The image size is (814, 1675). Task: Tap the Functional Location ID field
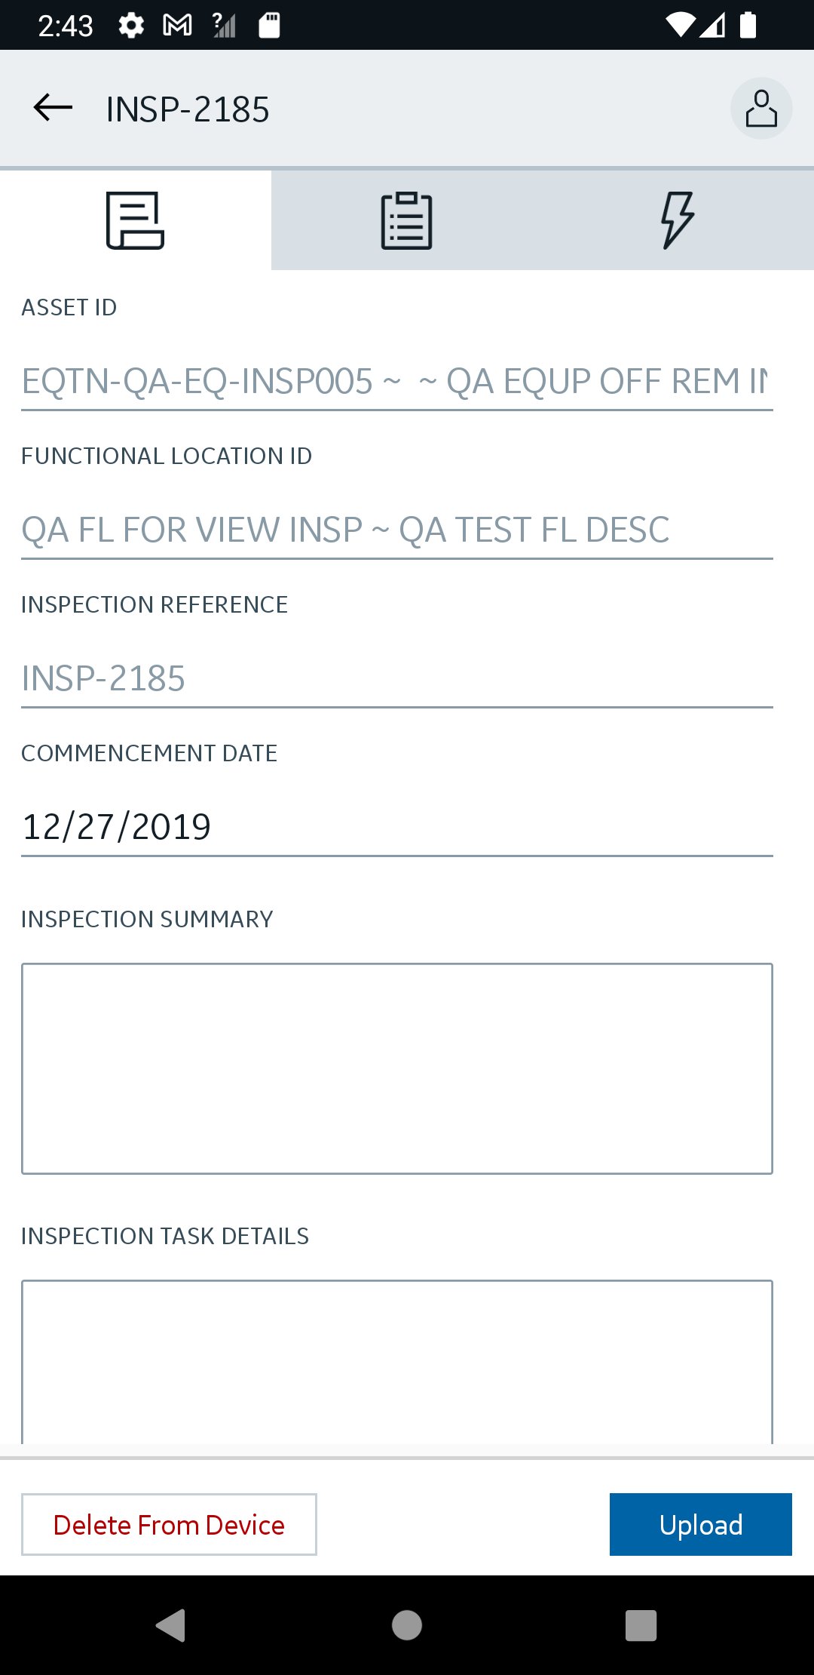pyautogui.click(x=396, y=530)
